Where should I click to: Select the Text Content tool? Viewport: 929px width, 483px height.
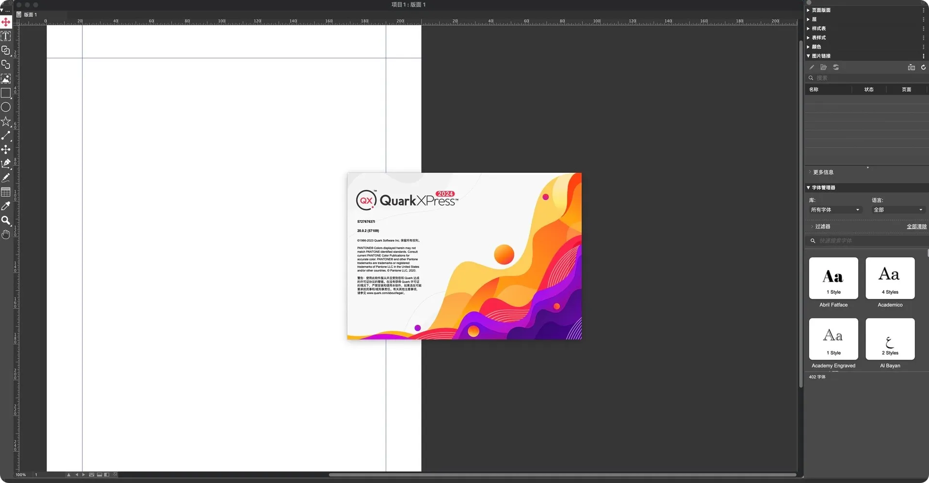coord(6,36)
